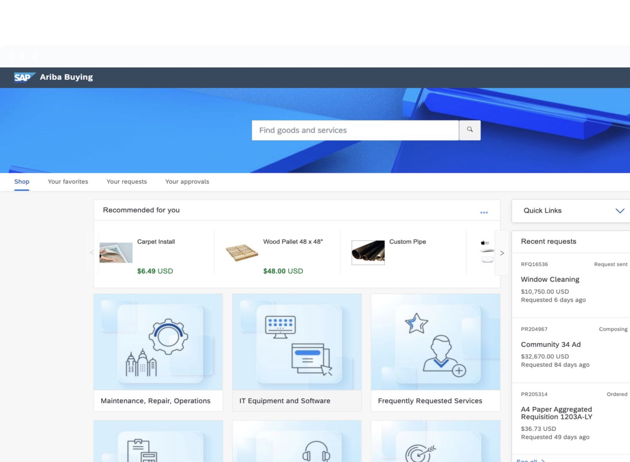This screenshot has height=462, width=630.
Task: Click the Find goods and services field
Action: click(355, 130)
